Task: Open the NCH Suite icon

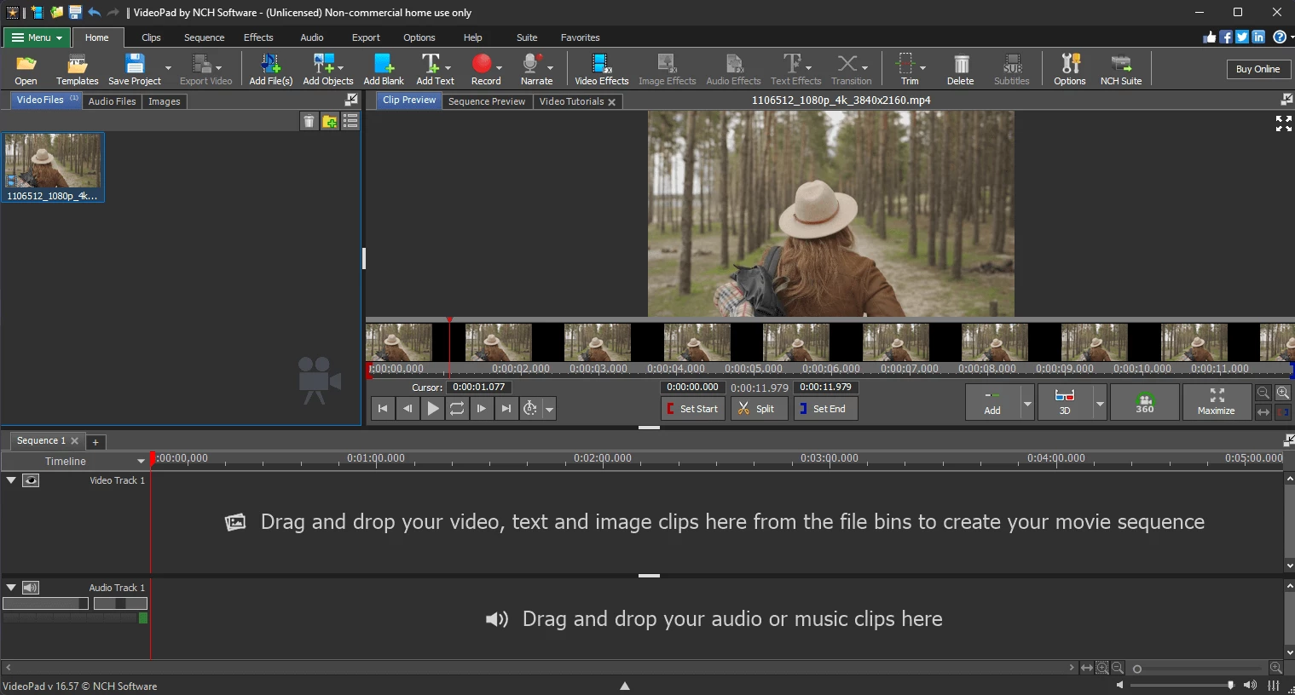Action: [x=1120, y=69]
